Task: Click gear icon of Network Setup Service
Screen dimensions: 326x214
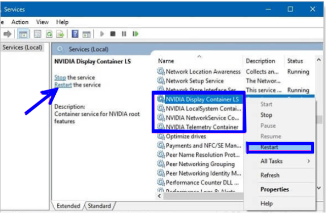Action: click(x=161, y=80)
